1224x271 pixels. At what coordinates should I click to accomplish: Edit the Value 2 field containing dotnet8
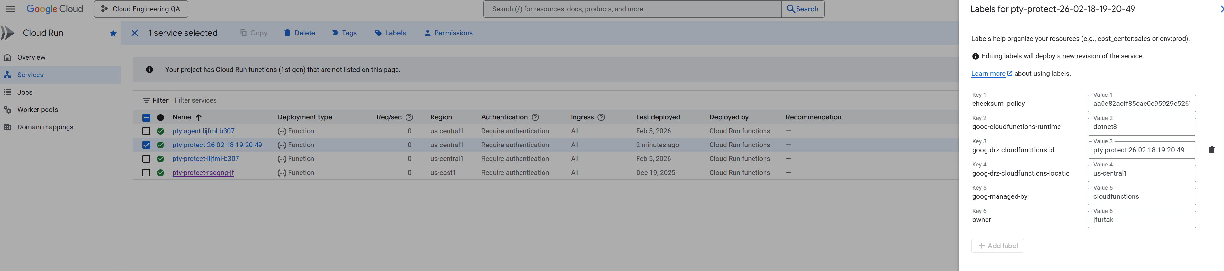tap(1141, 127)
